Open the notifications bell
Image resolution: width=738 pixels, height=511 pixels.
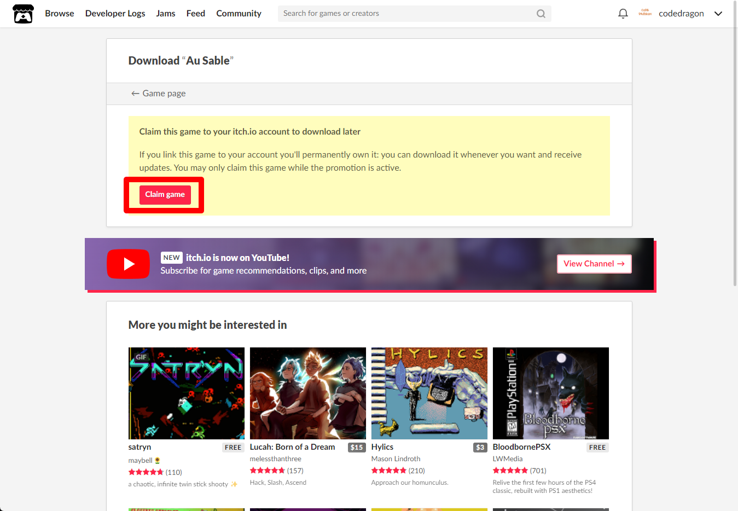pos(623,14)
